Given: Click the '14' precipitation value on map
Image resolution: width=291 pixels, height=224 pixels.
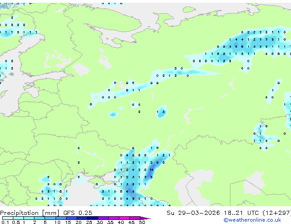Looking at the screenshot, I should 151,170.
